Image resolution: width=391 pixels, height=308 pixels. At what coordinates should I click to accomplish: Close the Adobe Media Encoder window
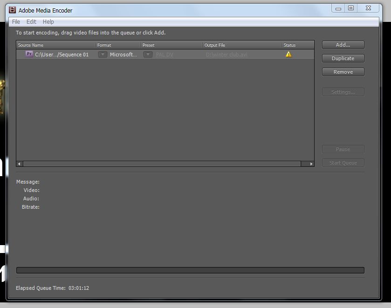click(368, 8)
